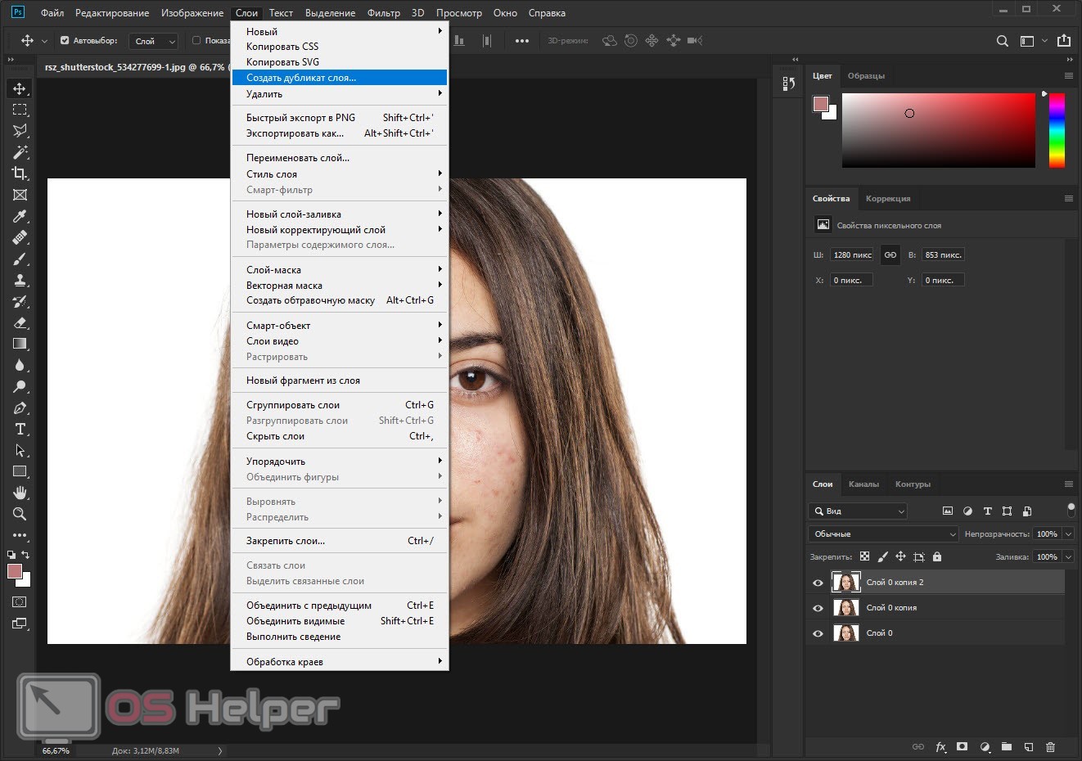Open the History panel icon in dock
1082x761 pixels.
pyautogui.click(x=788, y=83)
